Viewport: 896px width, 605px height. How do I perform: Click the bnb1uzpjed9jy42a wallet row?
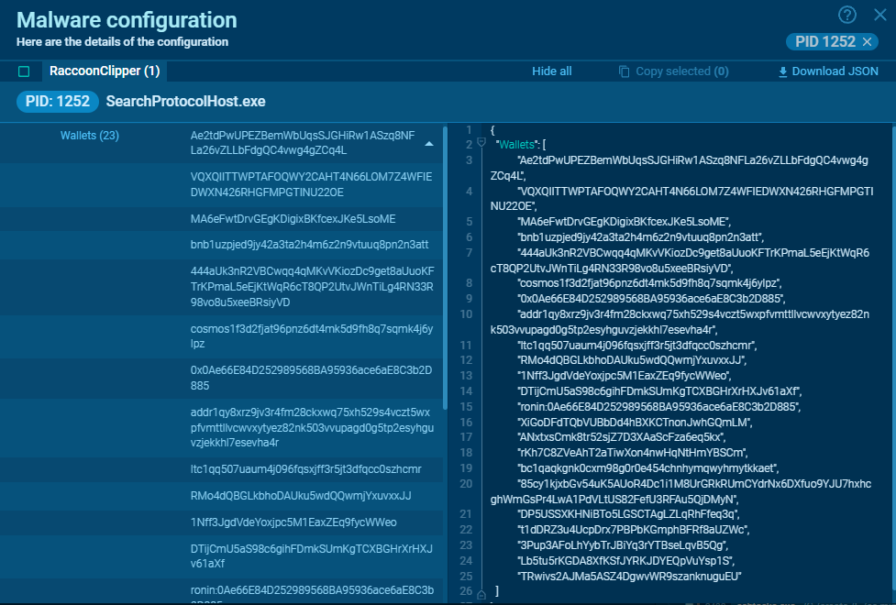(310, 245)
